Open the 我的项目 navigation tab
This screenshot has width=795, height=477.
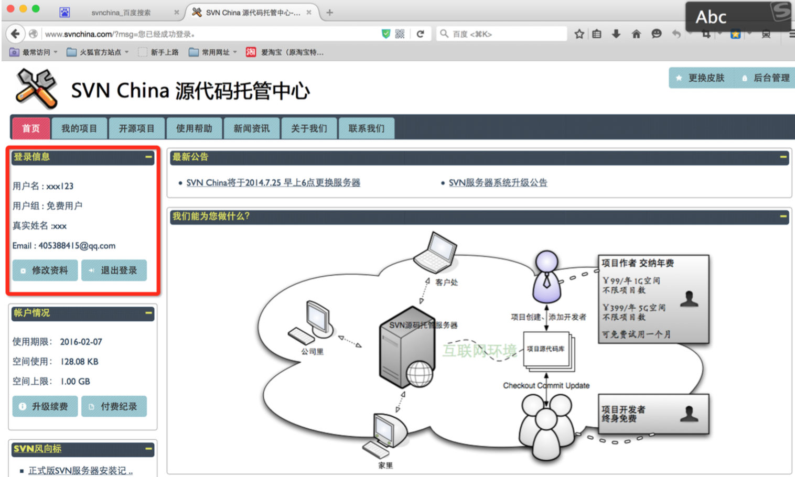[x=79, y=128]
